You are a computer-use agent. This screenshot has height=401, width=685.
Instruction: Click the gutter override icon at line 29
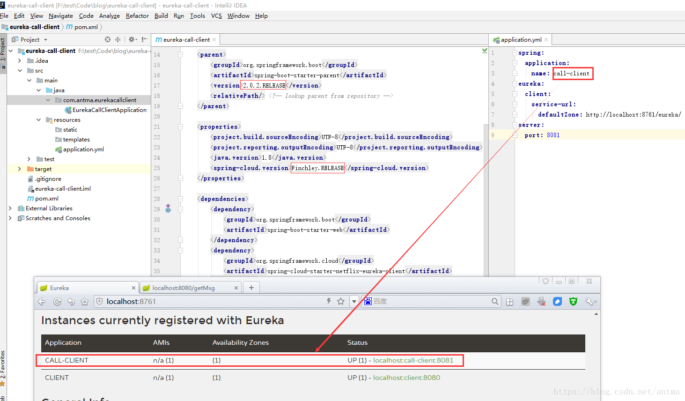pyautogui.click(x=168, y=209)
